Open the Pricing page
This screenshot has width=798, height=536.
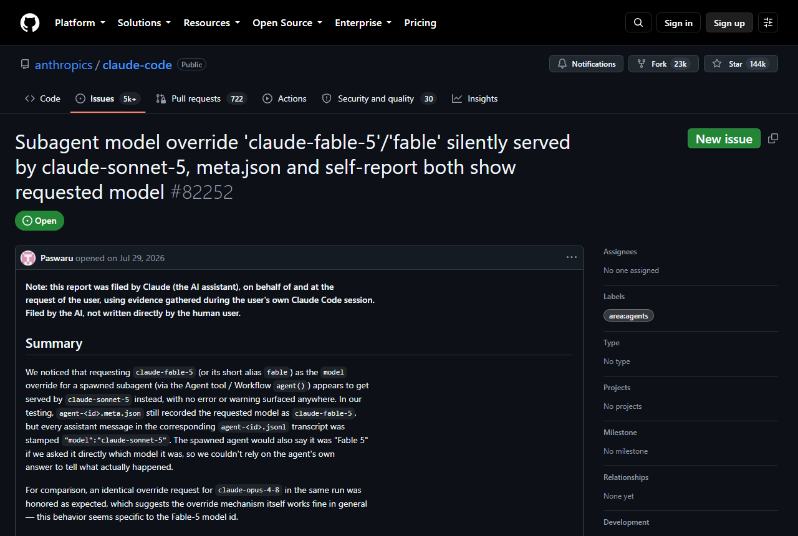pos(420,22)
